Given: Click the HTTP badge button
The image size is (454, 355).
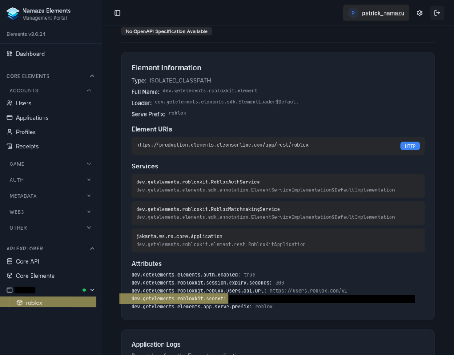Looking at the screenshot, I should 410,146.
